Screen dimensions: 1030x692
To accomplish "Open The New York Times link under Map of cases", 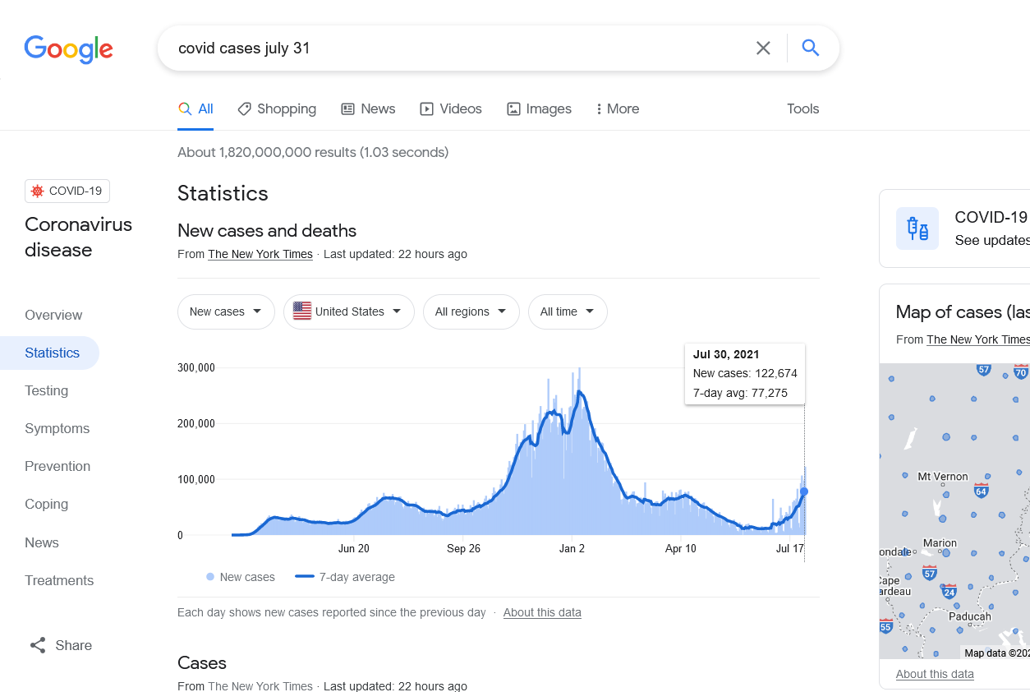I will tap(978, 339).
